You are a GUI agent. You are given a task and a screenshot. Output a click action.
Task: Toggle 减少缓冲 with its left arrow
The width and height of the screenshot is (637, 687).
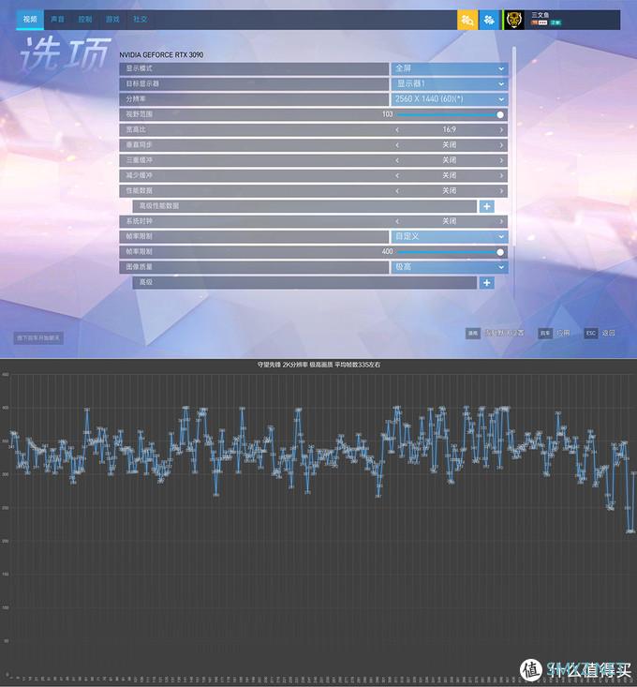[397, 175]
